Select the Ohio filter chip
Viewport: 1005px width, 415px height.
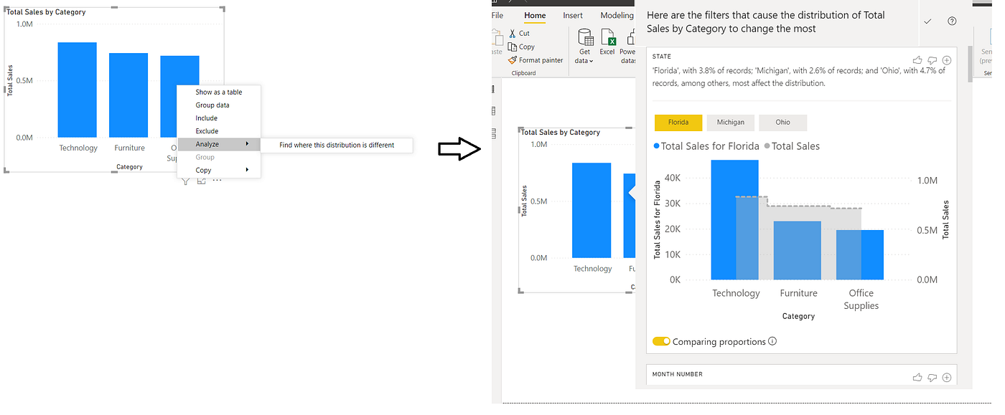click(x=782, y=122)
